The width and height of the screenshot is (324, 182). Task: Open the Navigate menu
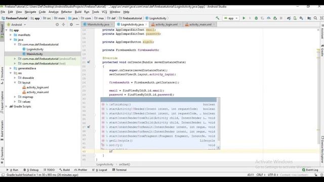(30, 12)
